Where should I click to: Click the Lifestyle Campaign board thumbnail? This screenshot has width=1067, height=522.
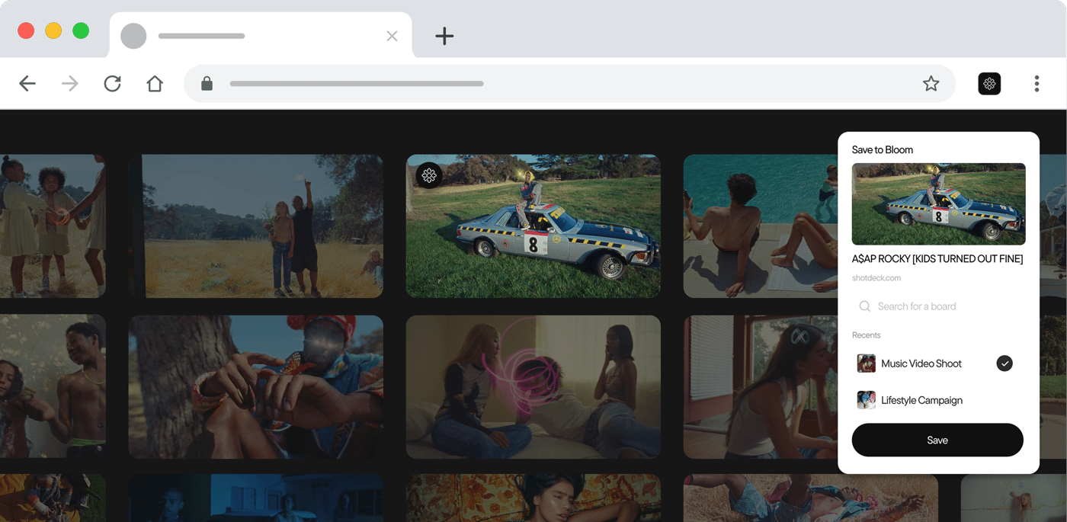click(x=866, y=400)
